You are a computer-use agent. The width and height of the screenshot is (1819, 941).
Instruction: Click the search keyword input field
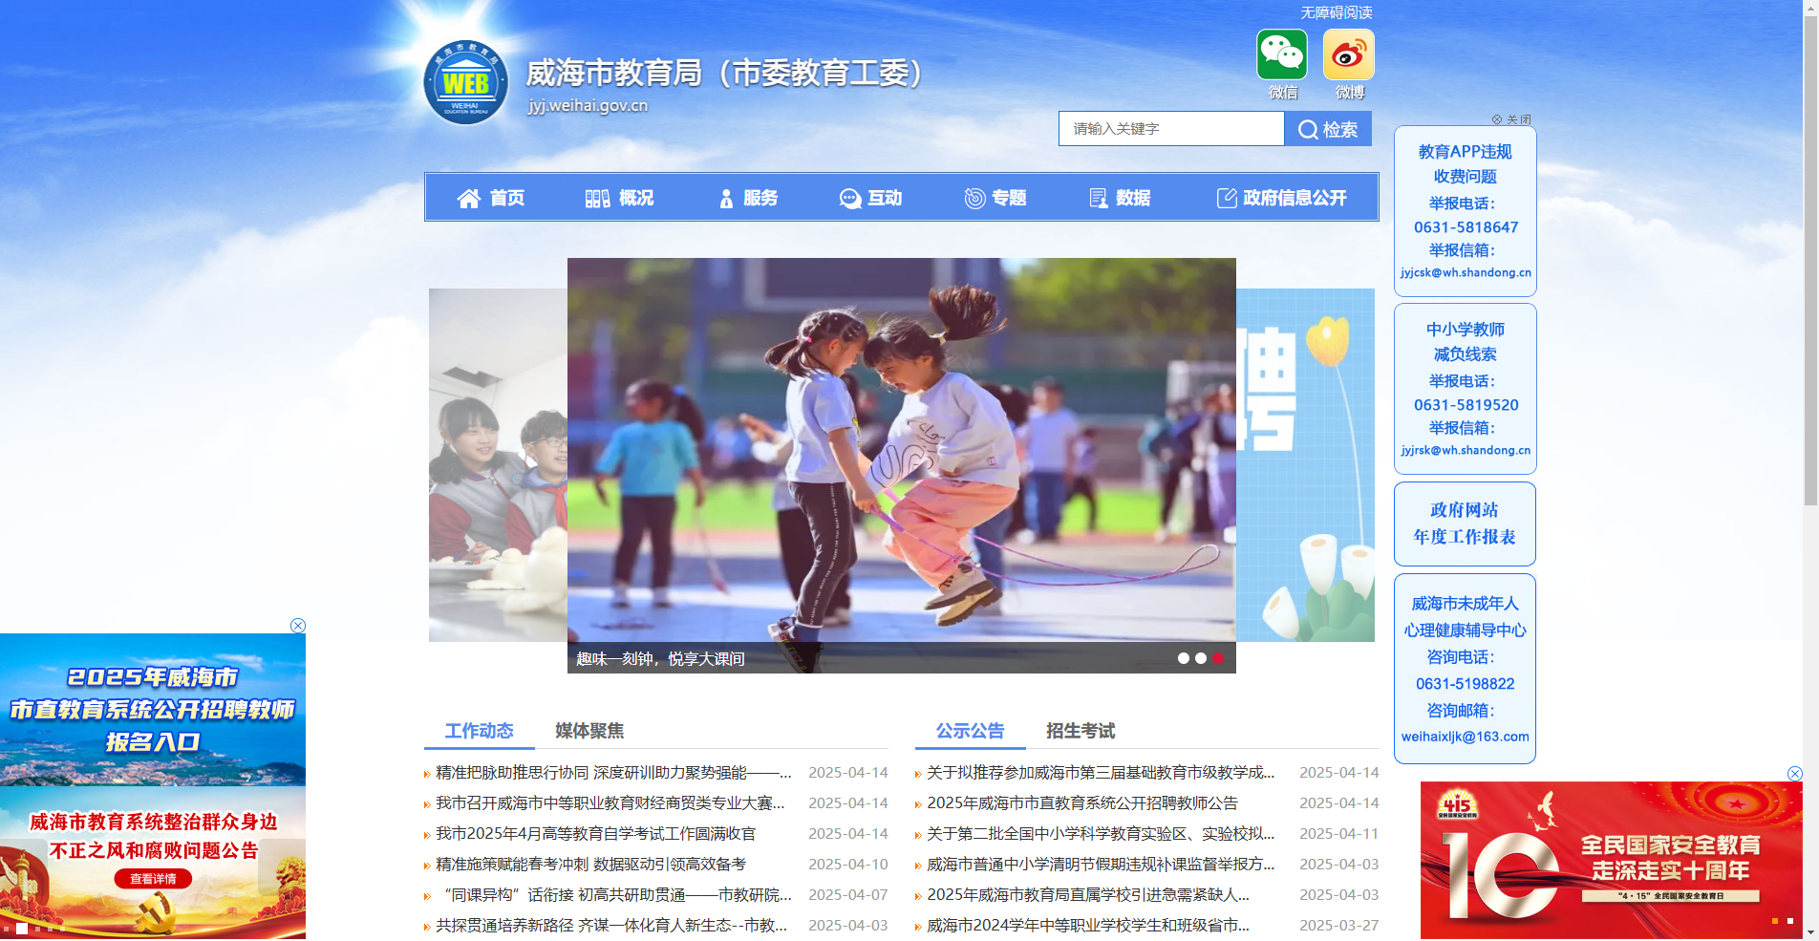click(1170, 128)
